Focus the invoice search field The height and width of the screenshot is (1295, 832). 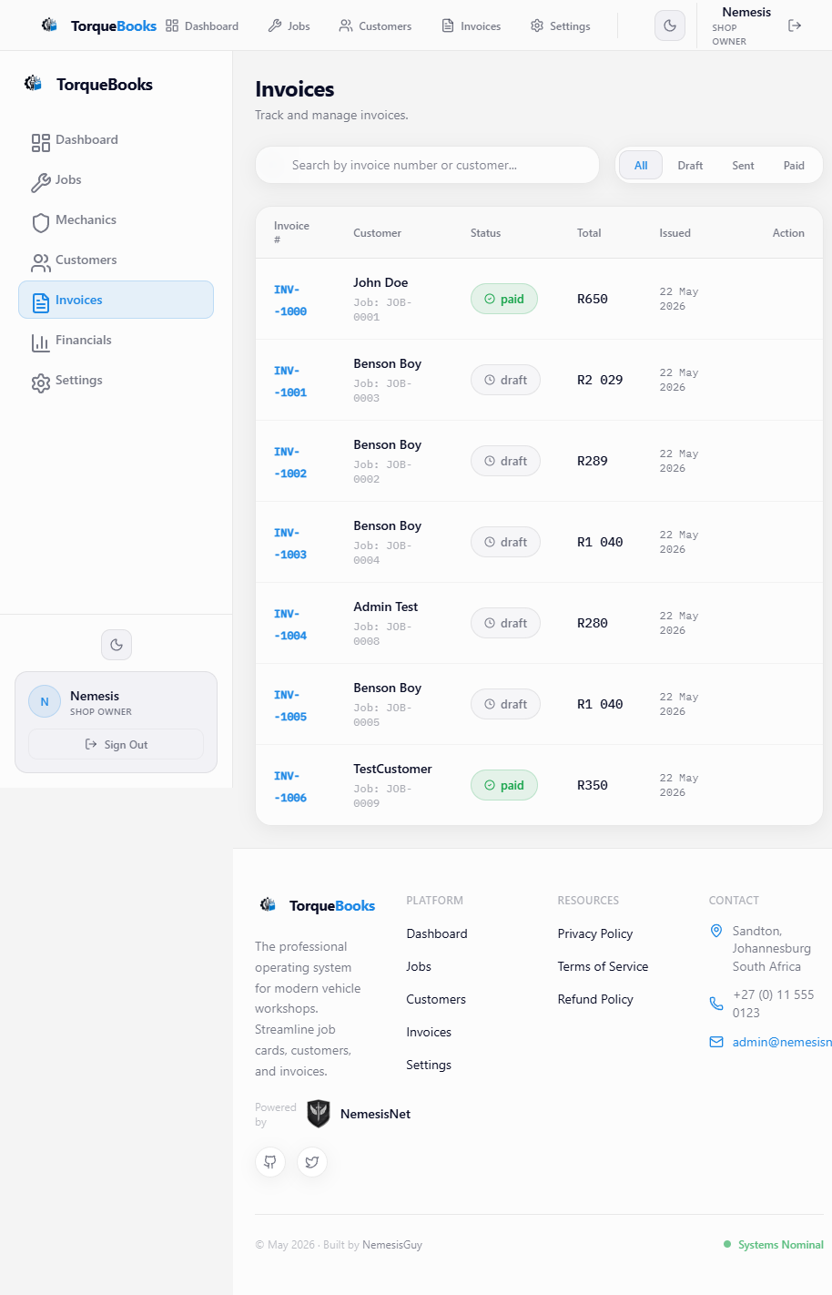point(427,165)
